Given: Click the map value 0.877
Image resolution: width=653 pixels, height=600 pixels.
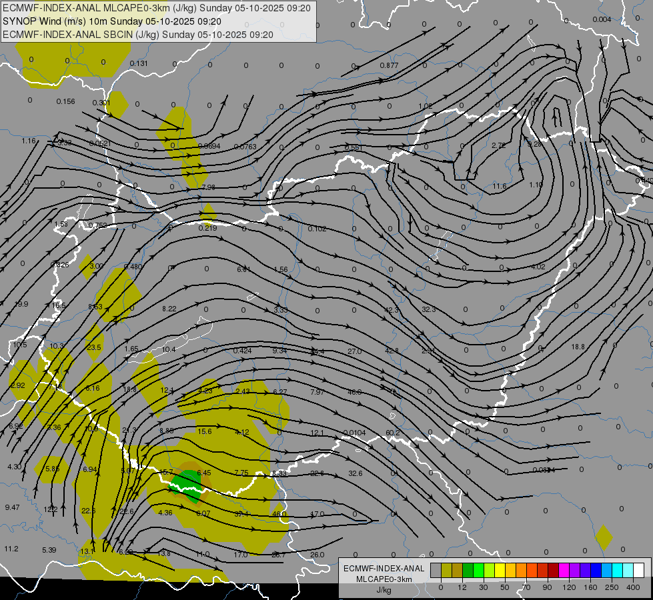Looking at the screenshot, I should [389, 65].
